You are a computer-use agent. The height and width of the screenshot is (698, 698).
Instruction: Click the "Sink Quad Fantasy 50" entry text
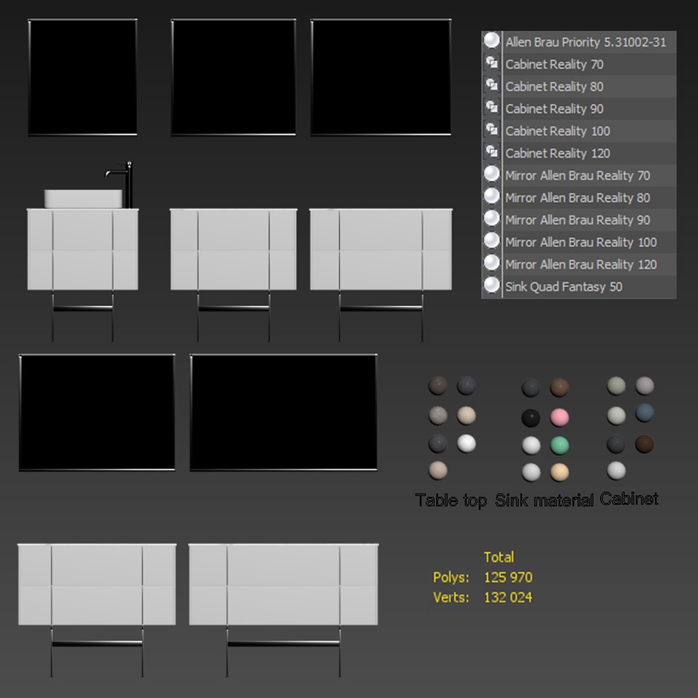564,287
